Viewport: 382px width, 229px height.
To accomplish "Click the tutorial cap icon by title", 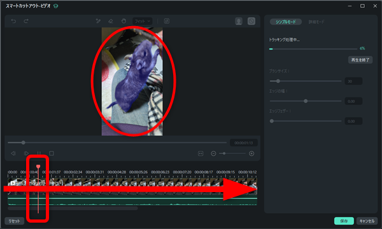I will (x=56, y=6).
